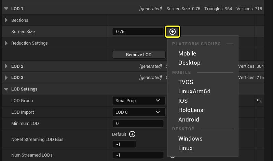Image resolution: width=273 pixels, height=161 pixels.
Task: Select Linux from the Desktop list
Action: (x=186, y=148)
